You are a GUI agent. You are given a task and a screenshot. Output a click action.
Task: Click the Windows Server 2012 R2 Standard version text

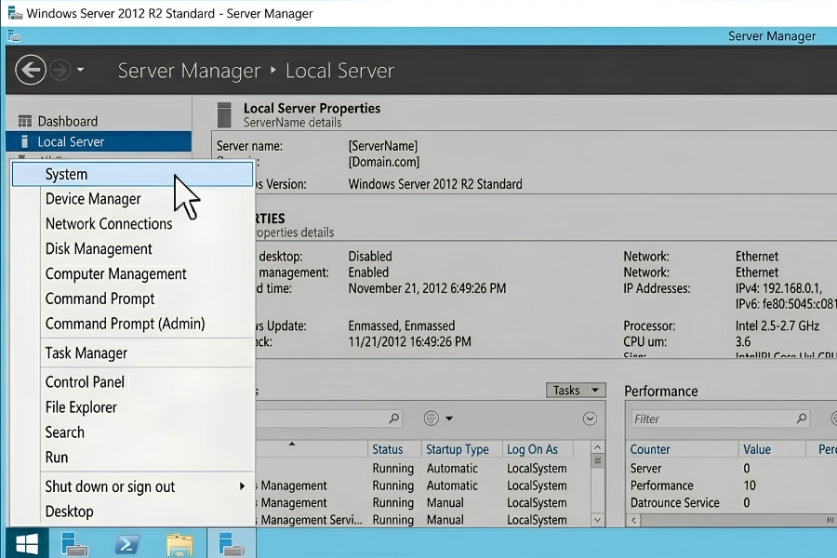pos(435,184)
